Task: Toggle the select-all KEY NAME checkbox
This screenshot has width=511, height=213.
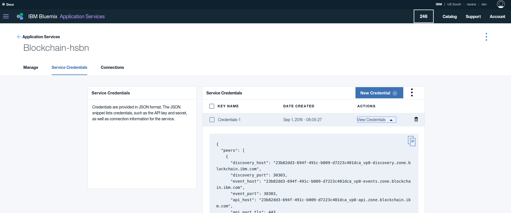Action: point(212,106)
